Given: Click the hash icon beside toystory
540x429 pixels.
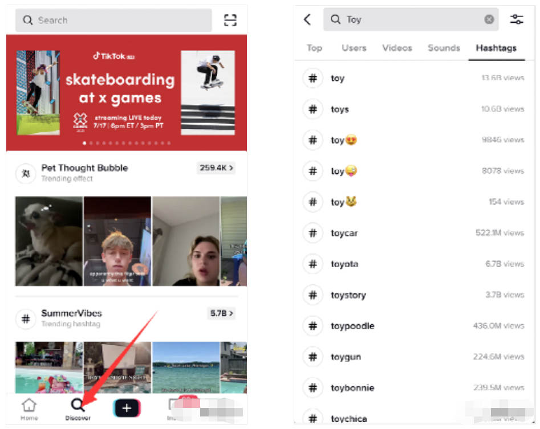Looking at the screenshot, I should coord(312,295).
